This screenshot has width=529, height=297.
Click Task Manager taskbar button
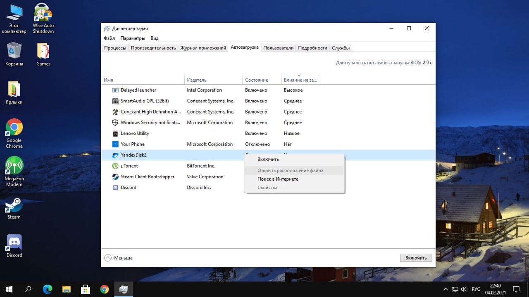coord(124,289)
